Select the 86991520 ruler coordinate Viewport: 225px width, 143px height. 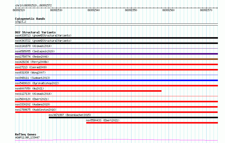[19, 10]
